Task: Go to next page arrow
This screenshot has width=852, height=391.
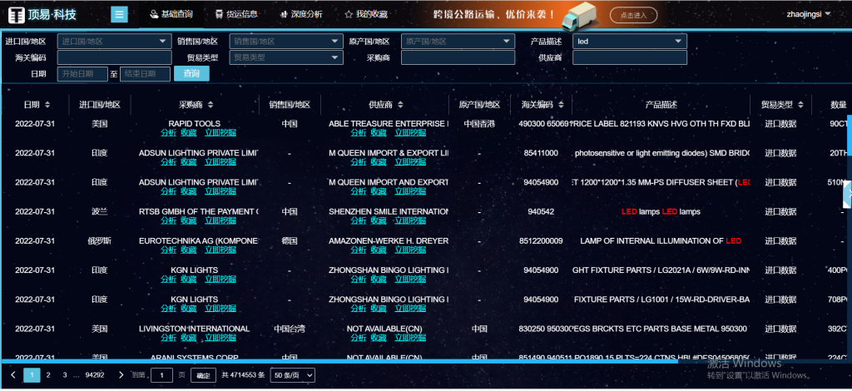Action: [x=121, y=375]
